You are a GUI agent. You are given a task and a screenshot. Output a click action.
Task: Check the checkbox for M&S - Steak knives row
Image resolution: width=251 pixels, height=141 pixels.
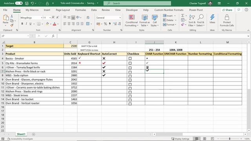130,96
